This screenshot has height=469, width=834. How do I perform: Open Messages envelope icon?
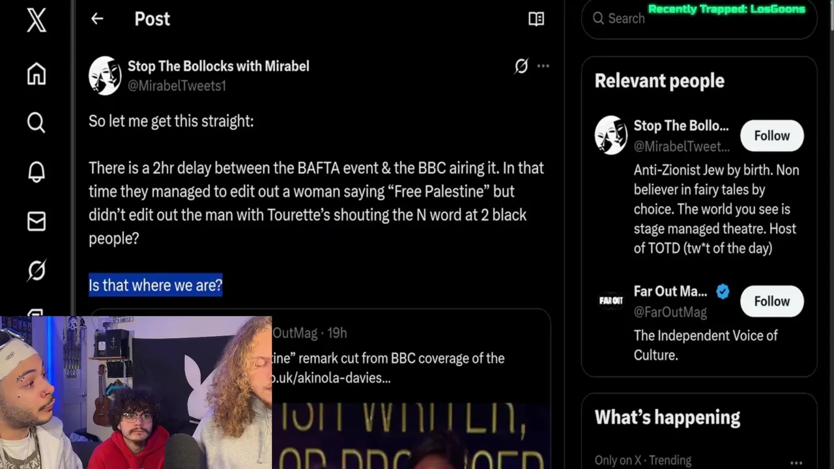(36, 221)
